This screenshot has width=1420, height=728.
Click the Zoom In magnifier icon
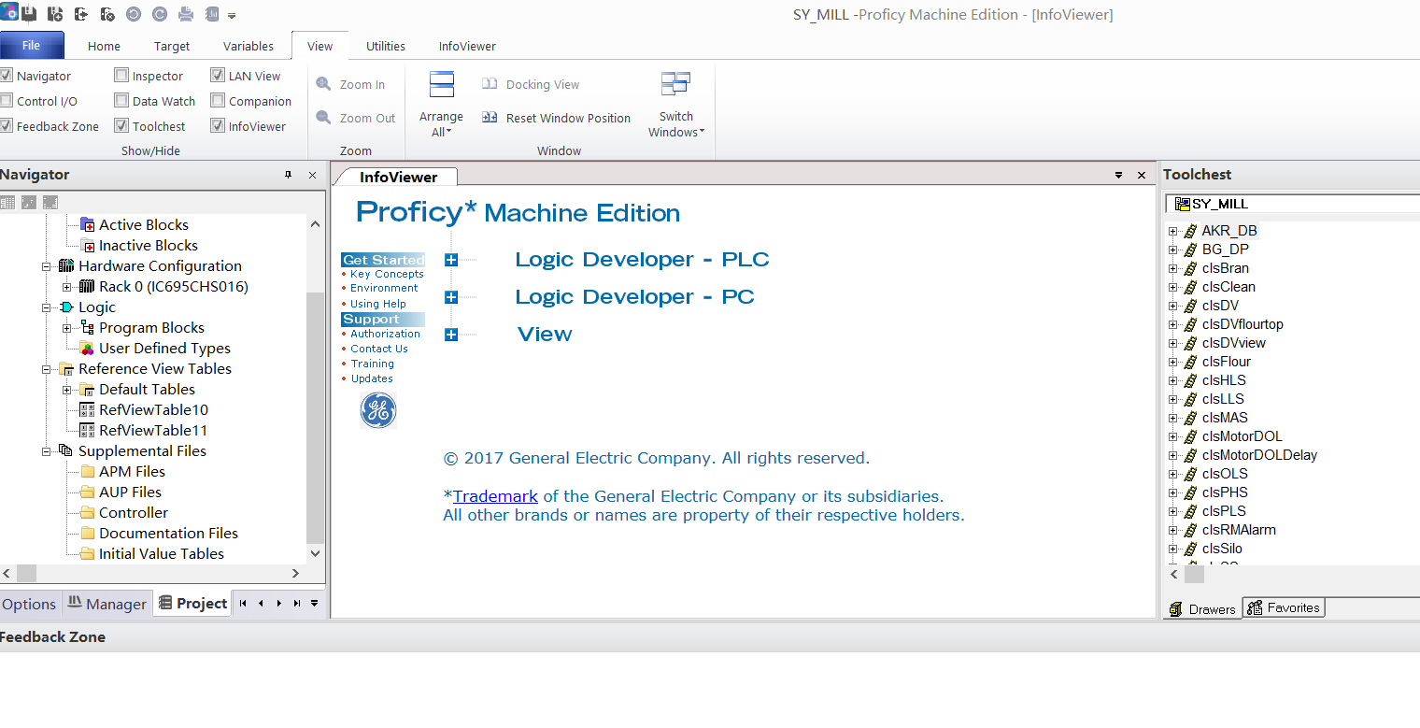click(323, 84)
